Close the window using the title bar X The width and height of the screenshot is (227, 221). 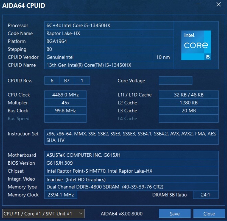pyautogui.click(x=218, y=5)
